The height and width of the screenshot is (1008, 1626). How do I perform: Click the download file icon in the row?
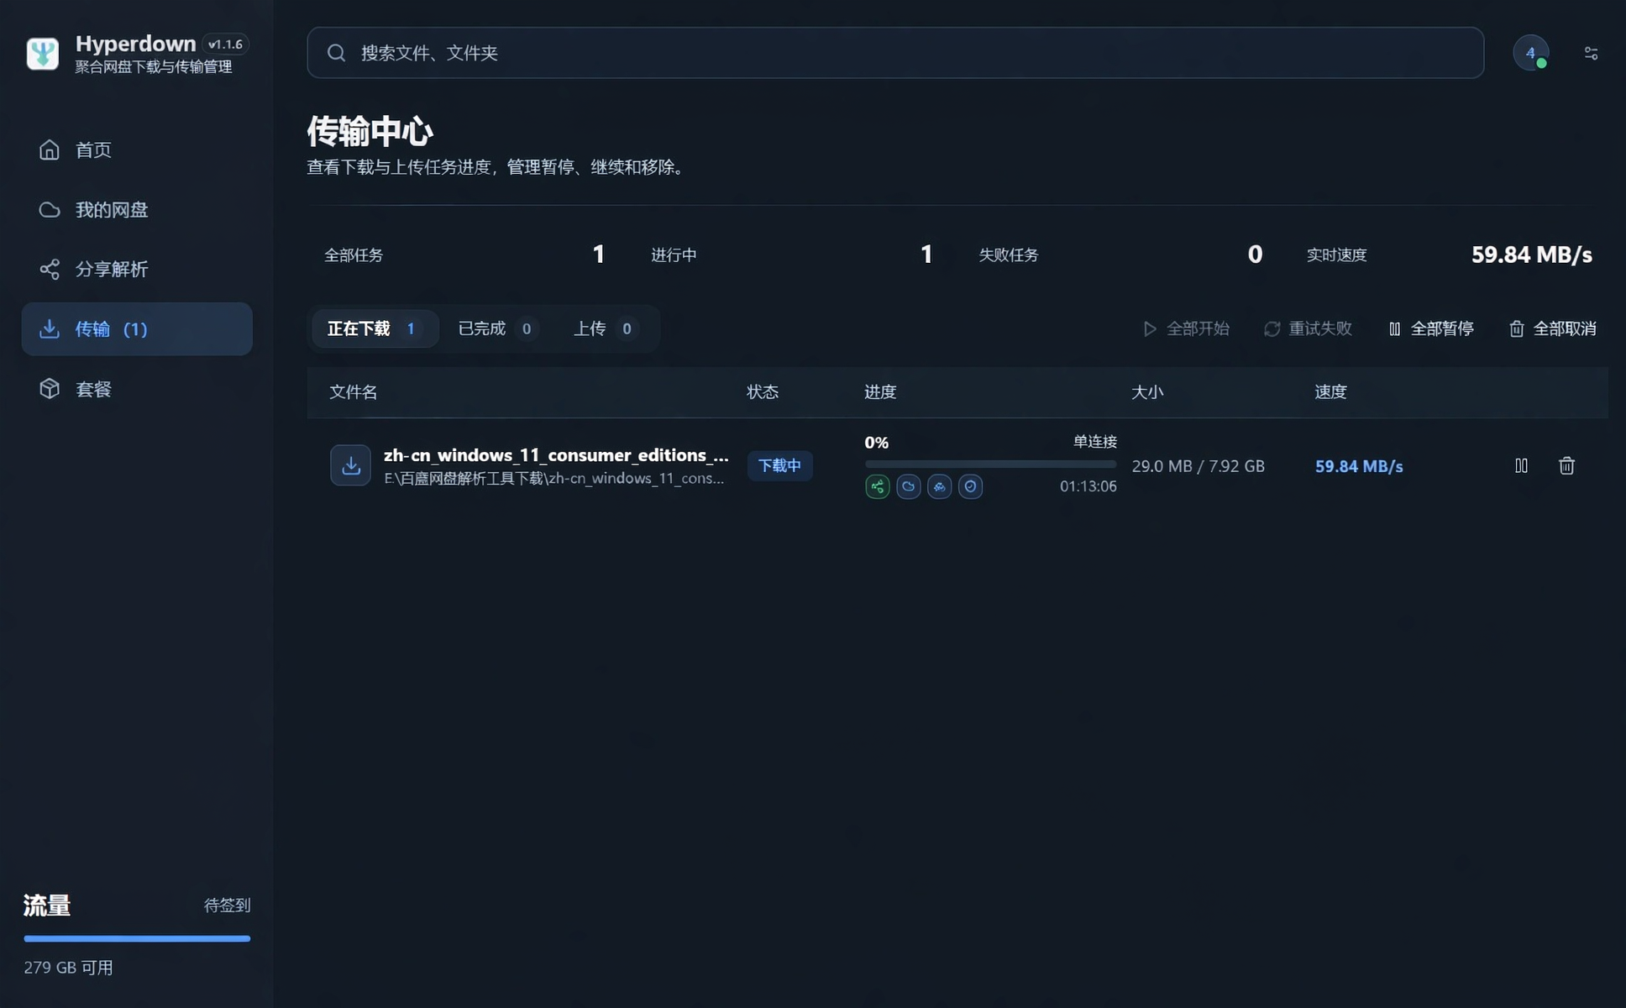350,465
